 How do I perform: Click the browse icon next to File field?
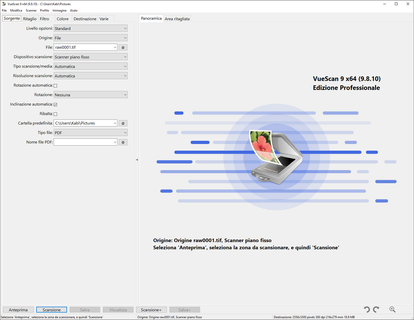(123, 48)
